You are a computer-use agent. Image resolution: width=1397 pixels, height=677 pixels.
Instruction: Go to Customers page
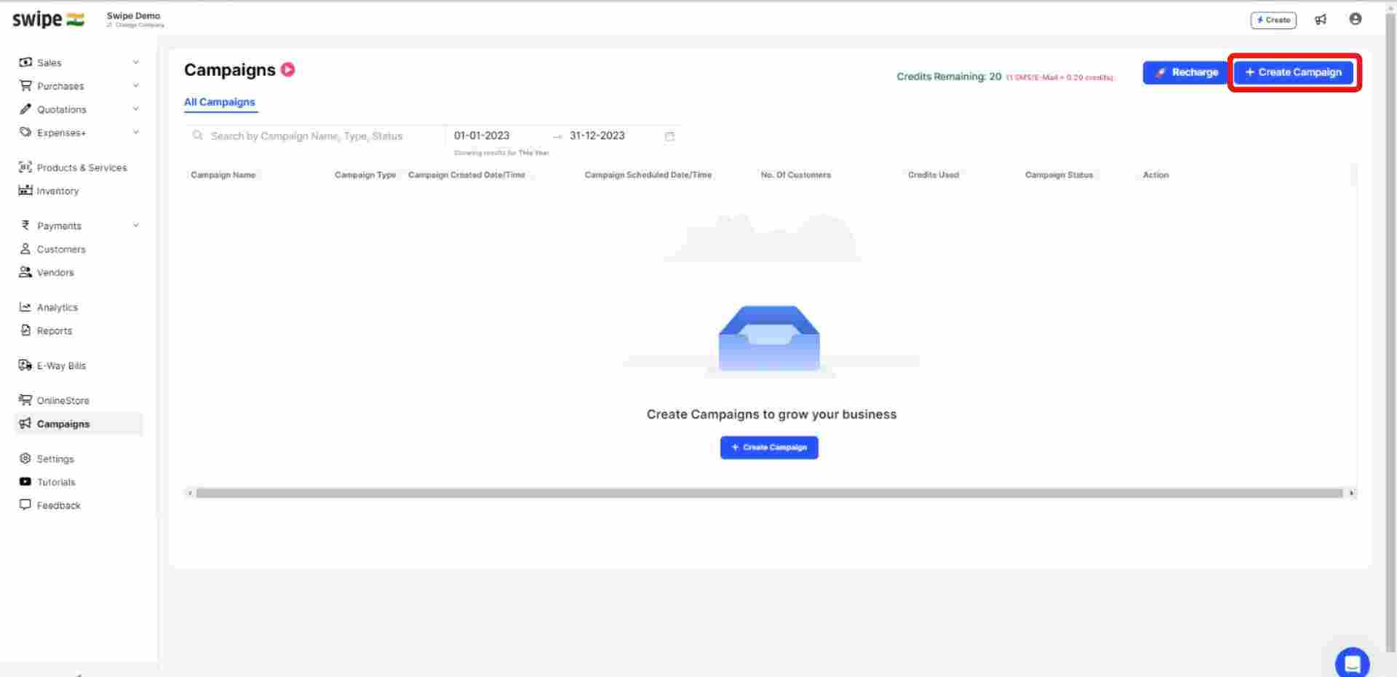(x=61, y=249)
